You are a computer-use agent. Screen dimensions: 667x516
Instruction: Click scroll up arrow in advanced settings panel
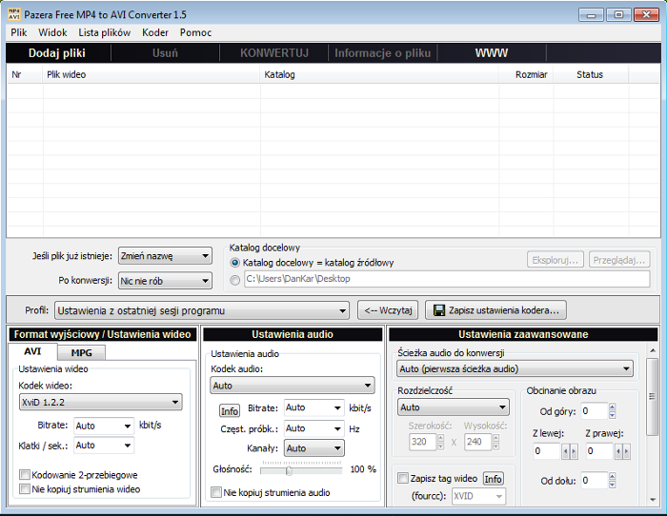pos(652,350)
